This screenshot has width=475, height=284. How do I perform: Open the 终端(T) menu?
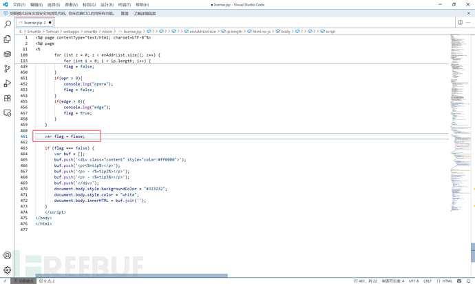125,5
